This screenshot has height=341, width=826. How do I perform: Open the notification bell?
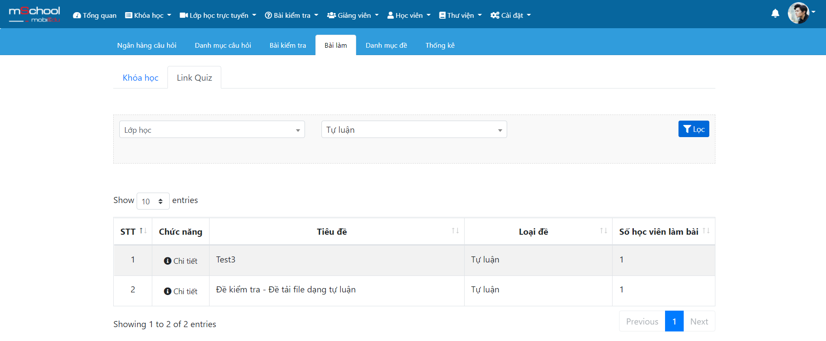click(x=775, y=14)
